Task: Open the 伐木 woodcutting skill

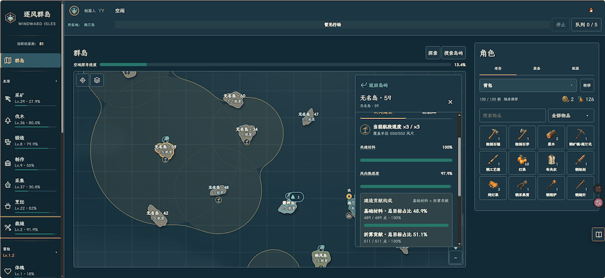Action: click(30, 120)
